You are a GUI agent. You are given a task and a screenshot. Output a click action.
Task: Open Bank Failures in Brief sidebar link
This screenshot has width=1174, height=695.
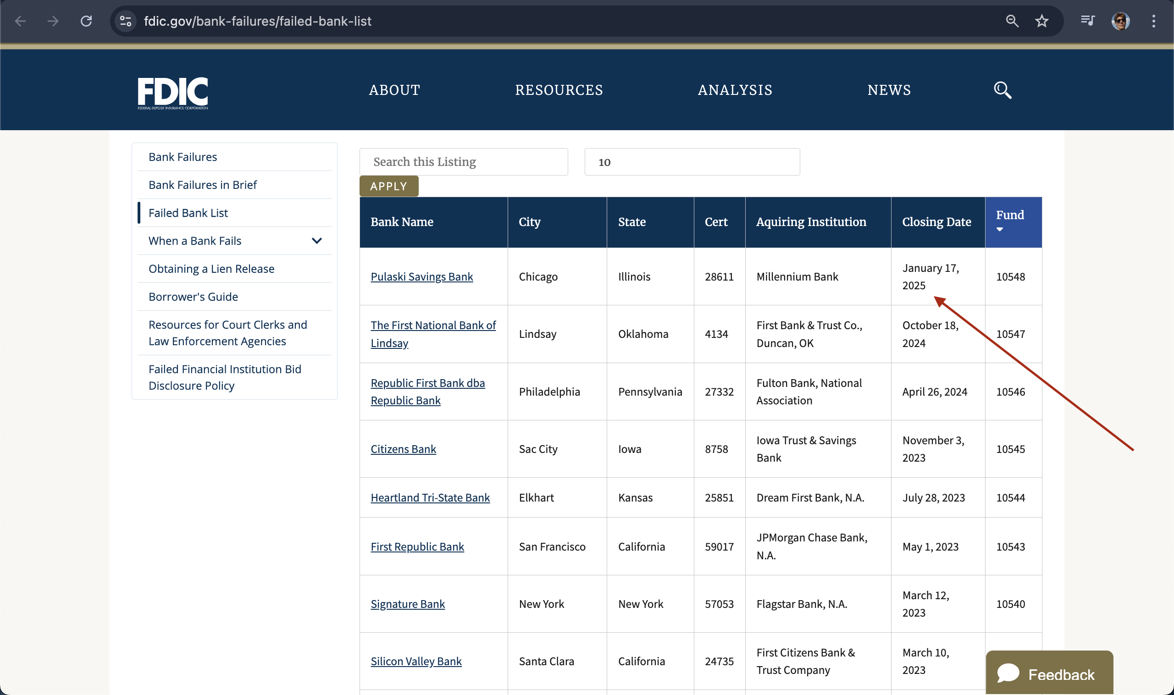(202, 185)
